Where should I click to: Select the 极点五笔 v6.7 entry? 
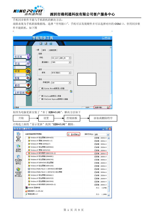[x=66, y=194]
